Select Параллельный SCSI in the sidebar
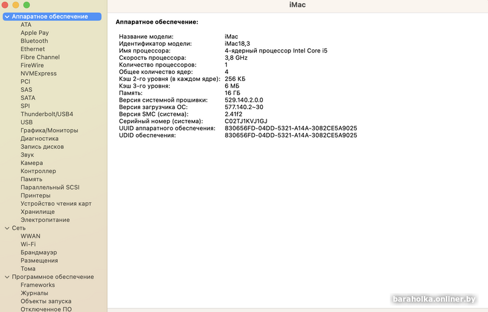Image resolution: width=488 pixels, height=312 pixels. pyautogui.click(x=50, y=188)
